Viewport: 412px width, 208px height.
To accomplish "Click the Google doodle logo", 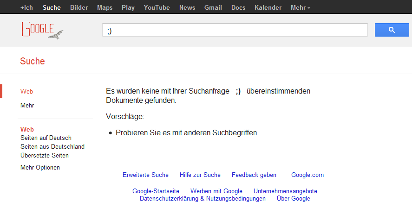I will pyautogui.click(x=41, y=30).
